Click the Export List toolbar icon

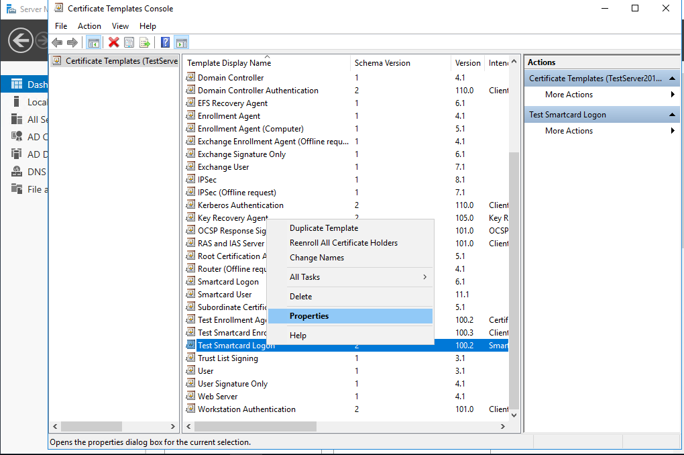pos(144,42)
